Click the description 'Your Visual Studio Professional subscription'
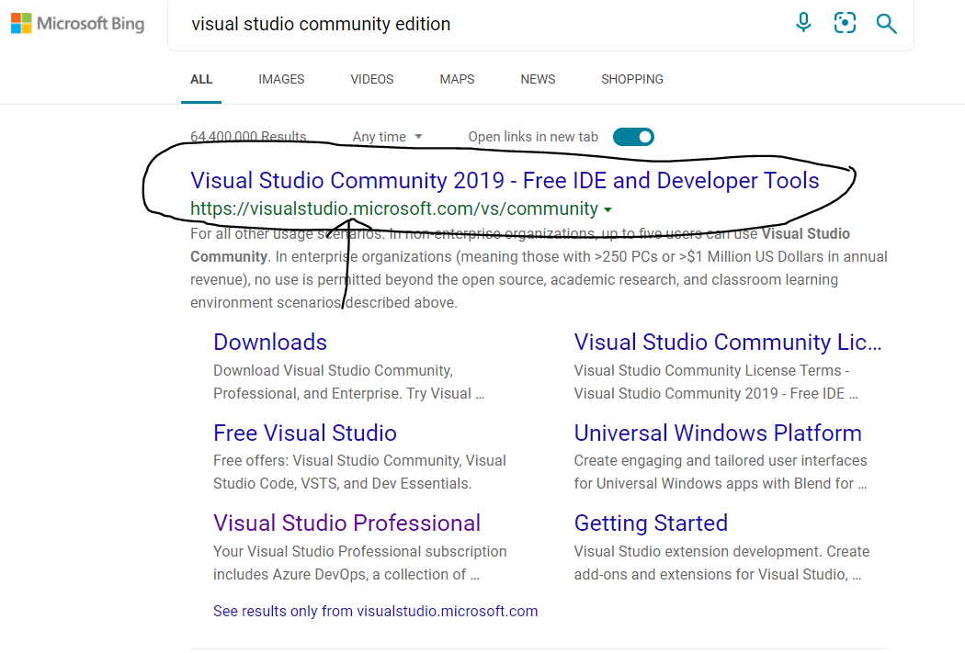965x653 pixels. coord(359,563)
